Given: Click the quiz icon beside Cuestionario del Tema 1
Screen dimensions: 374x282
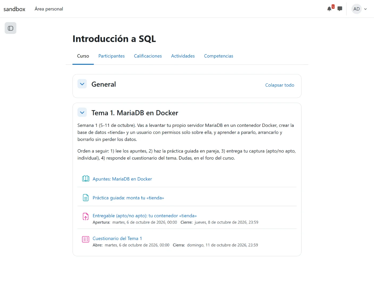Looking at the screenshot, I should click(85, 239).
